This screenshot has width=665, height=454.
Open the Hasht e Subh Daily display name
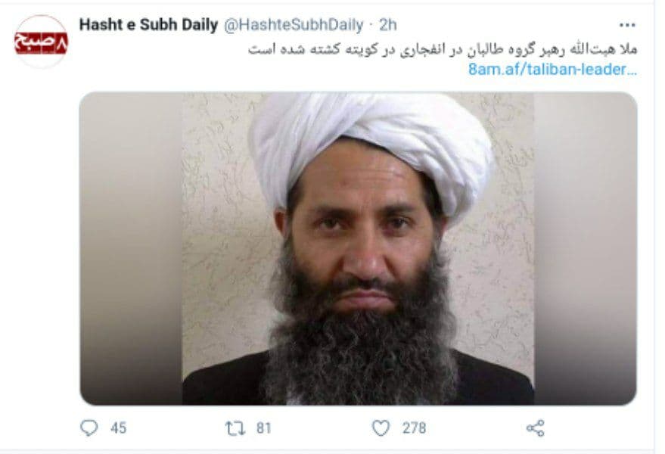[148, 25]
